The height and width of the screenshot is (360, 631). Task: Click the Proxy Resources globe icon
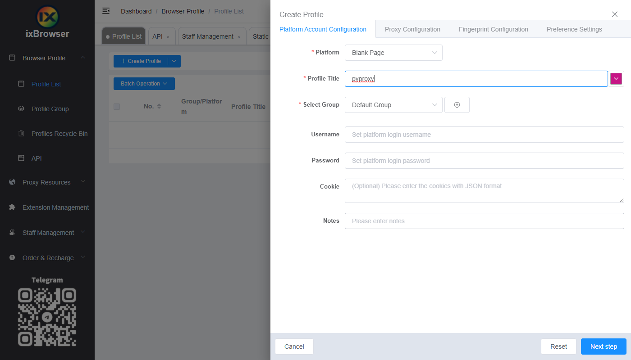12,182
